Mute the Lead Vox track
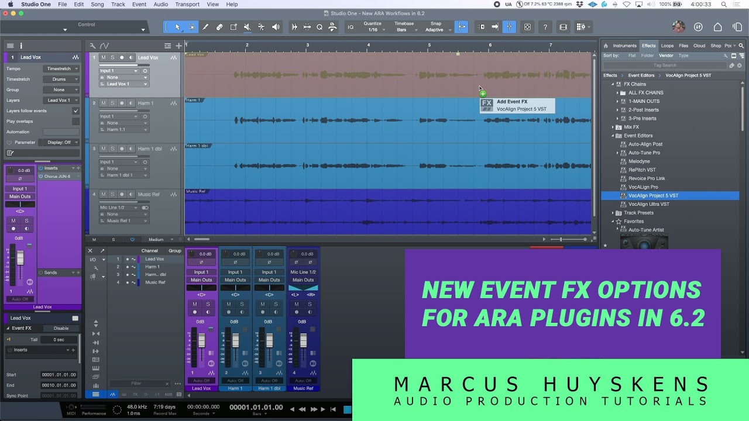The width and height of the screenshot is (749, 421). 104,57
